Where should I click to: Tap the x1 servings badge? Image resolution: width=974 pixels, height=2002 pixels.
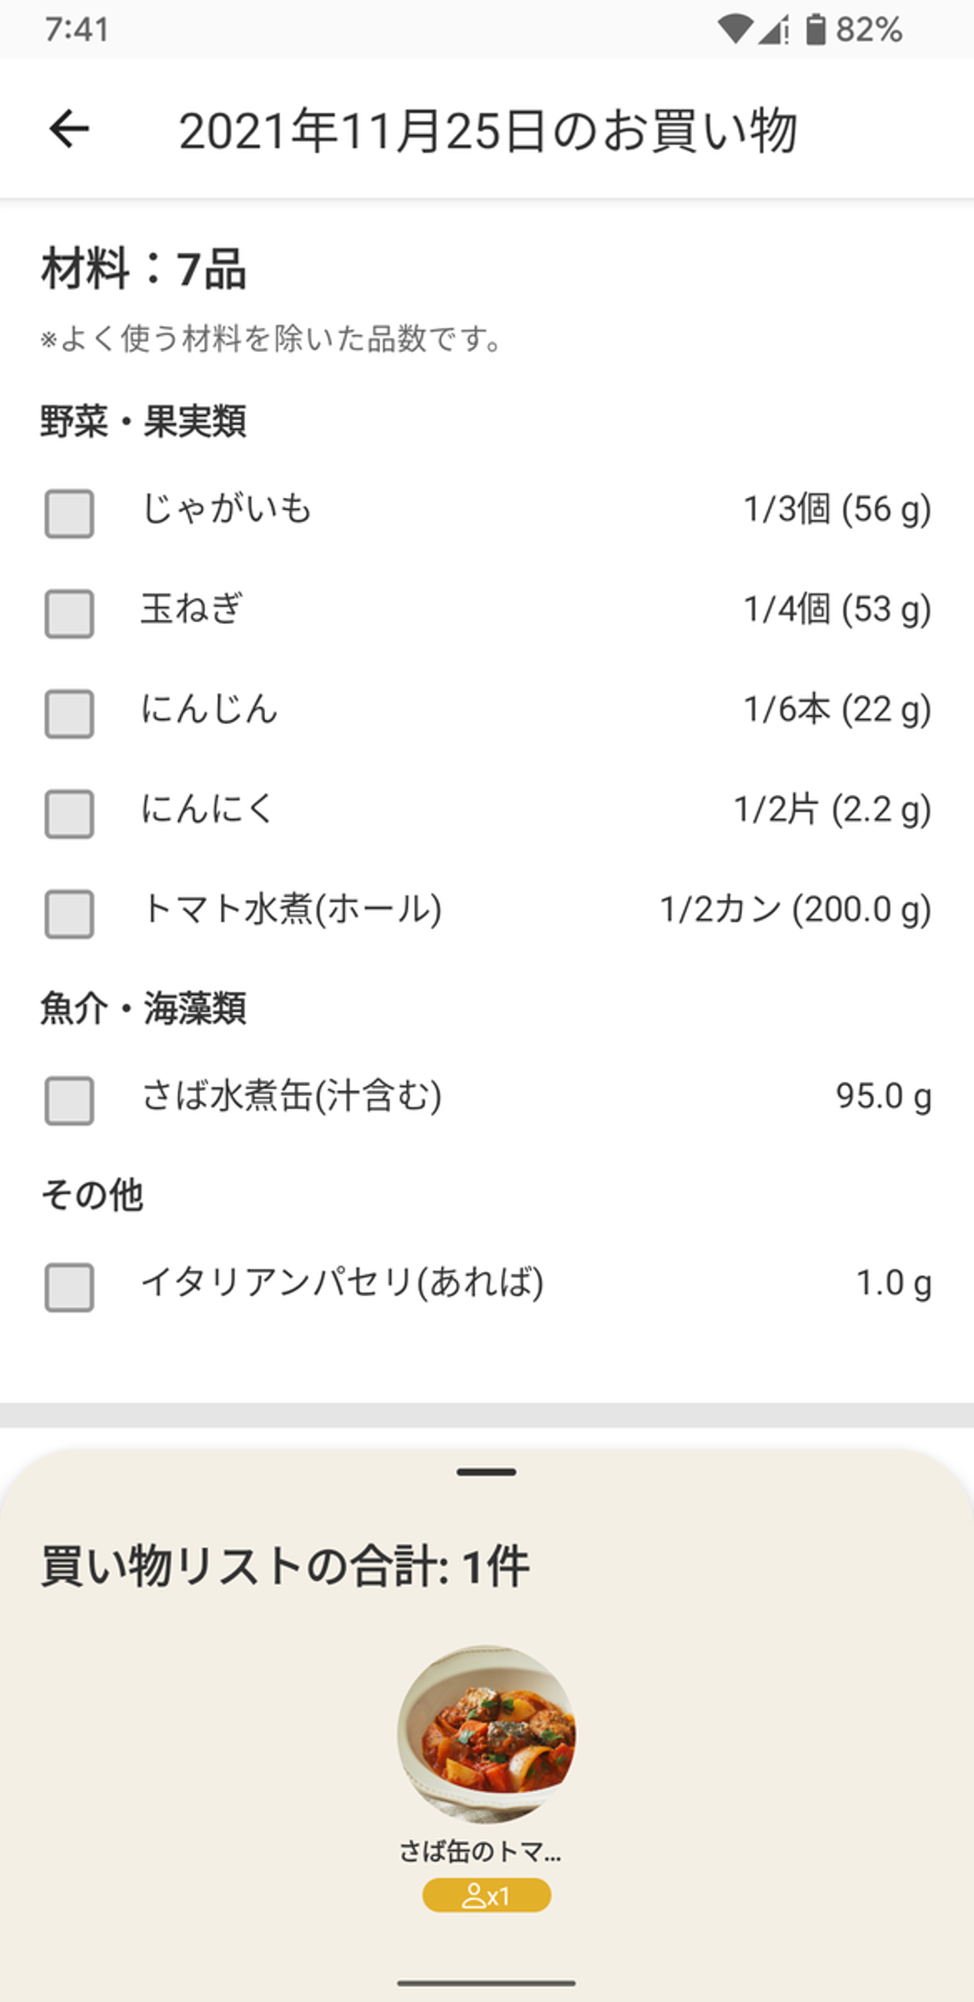pyautogui.click(x=487, y=1896)
